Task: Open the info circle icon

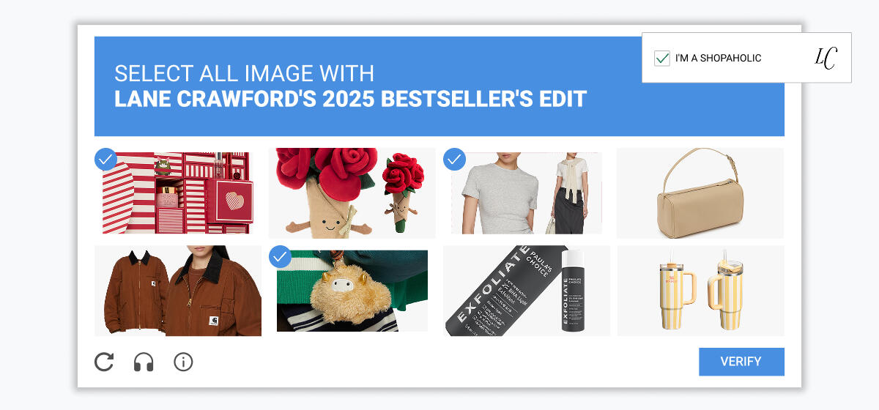Action: [183, 362]
